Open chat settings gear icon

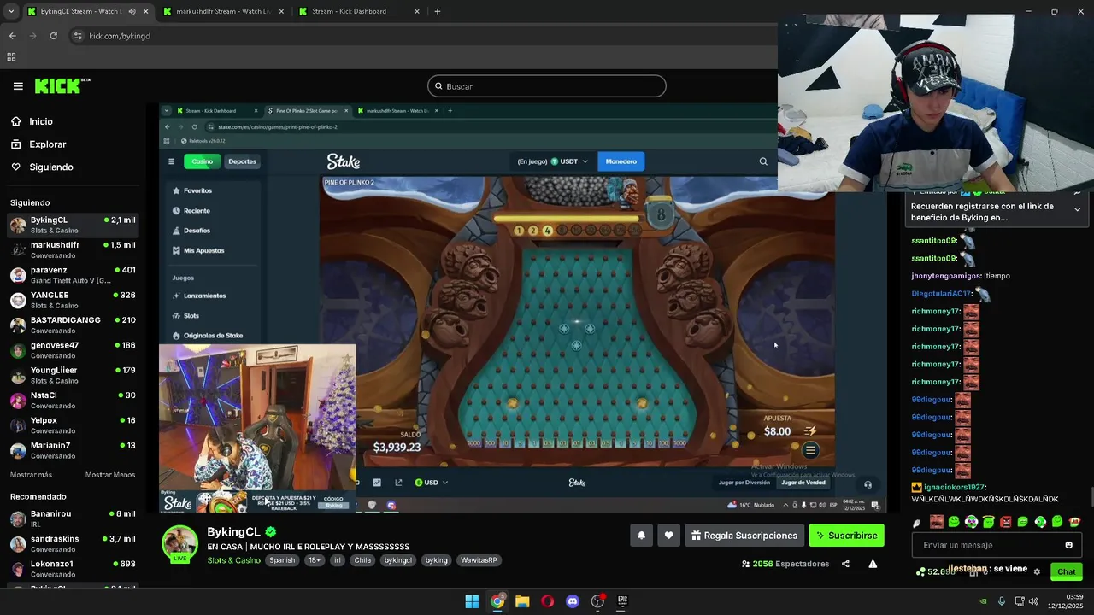coord(1037,571)
